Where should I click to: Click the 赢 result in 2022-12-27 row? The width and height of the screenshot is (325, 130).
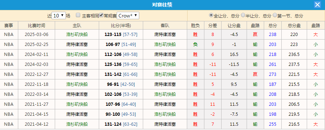pyautogui.click(x=255, y=74)
